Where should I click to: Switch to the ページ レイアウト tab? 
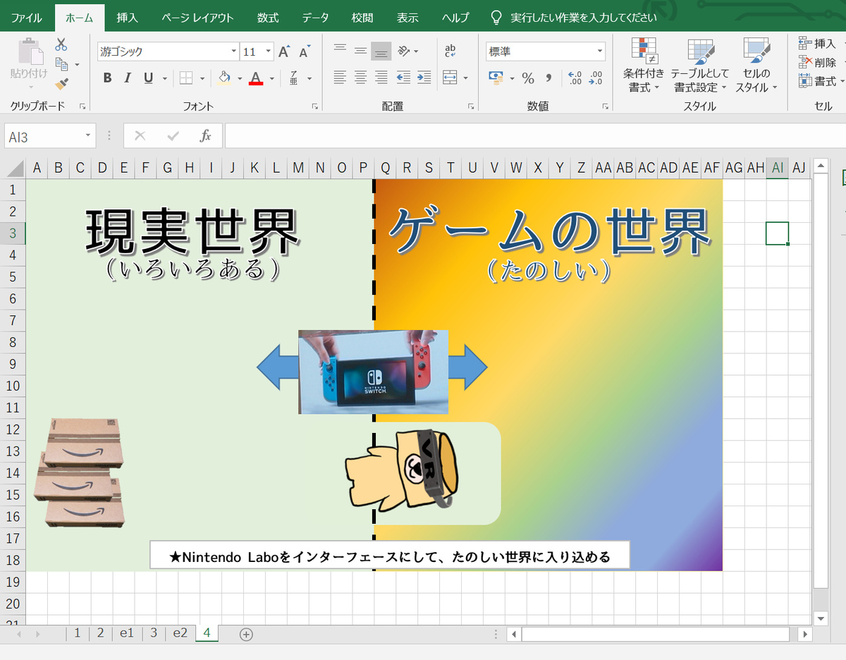197,18
